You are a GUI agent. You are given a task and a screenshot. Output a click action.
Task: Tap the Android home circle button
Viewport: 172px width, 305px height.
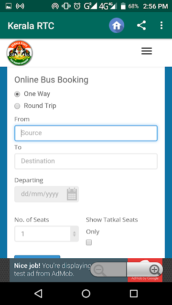pos(86,294)
